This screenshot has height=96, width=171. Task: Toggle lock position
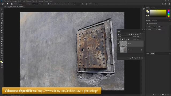click(x=125, y=39)
